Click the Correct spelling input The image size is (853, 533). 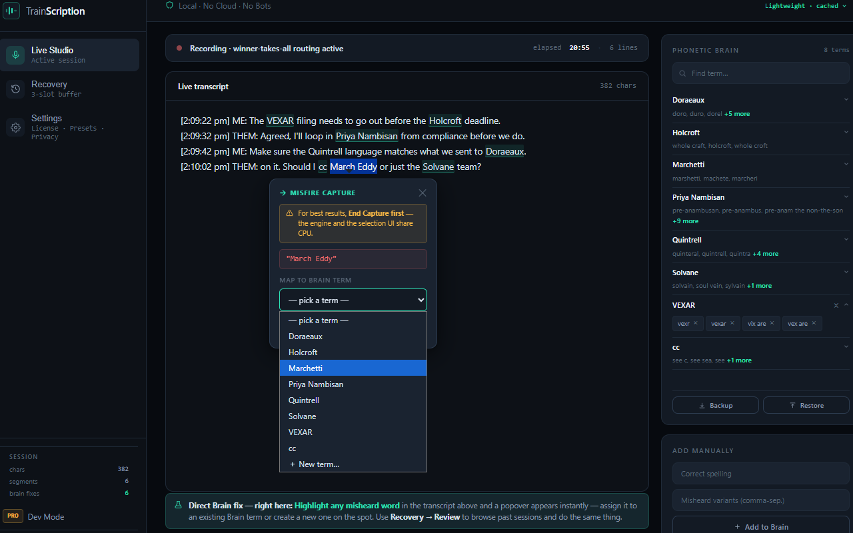(761, 474)
